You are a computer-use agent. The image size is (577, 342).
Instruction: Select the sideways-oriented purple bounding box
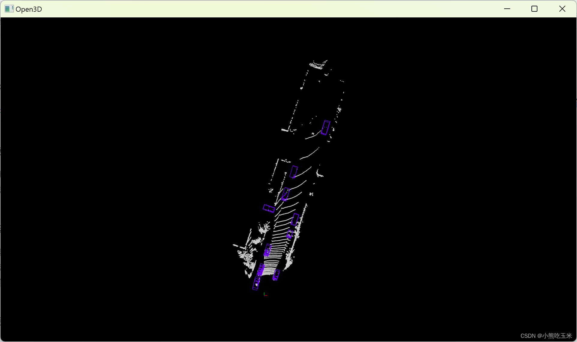pyautogui.click(x=269, y=208)
